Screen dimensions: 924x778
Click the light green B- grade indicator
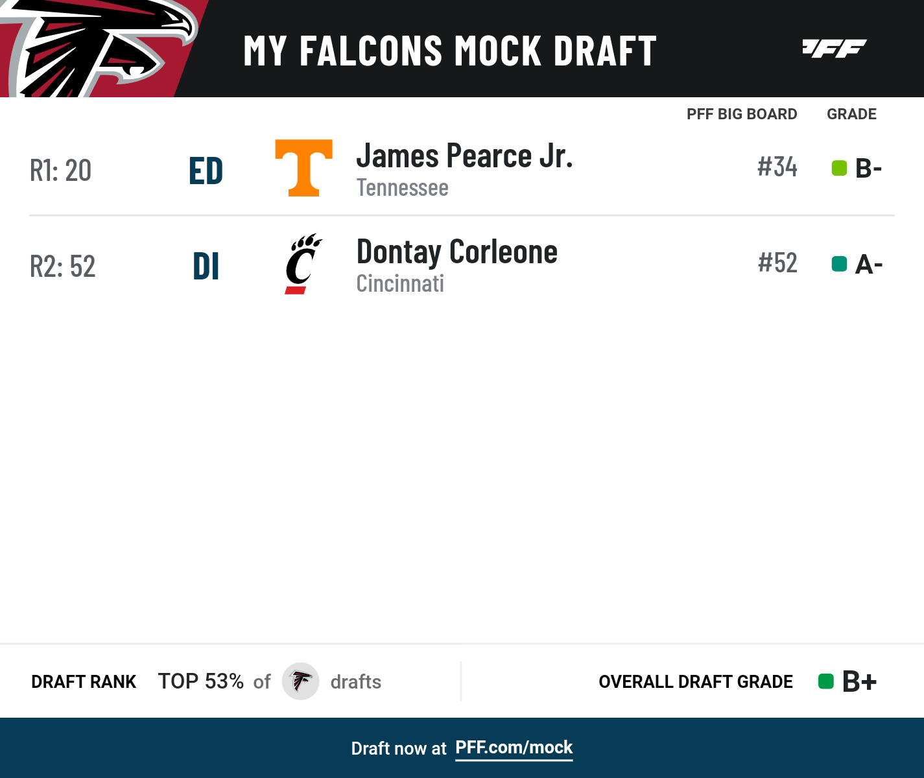click(839, 169)
